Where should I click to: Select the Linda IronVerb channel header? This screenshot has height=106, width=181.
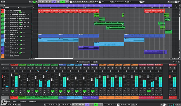(143, 65)
